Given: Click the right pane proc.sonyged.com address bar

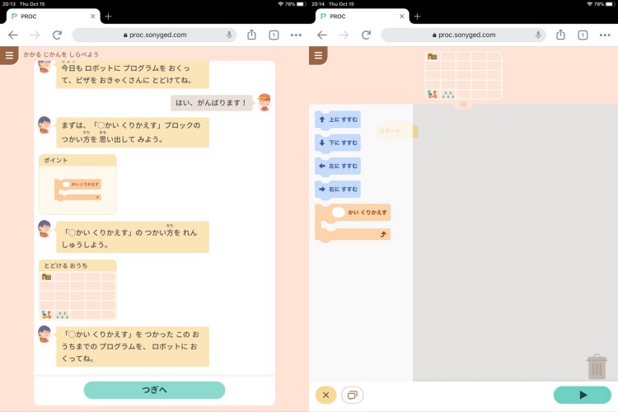Looking at the screenshot, I should (x=463, y=35).
